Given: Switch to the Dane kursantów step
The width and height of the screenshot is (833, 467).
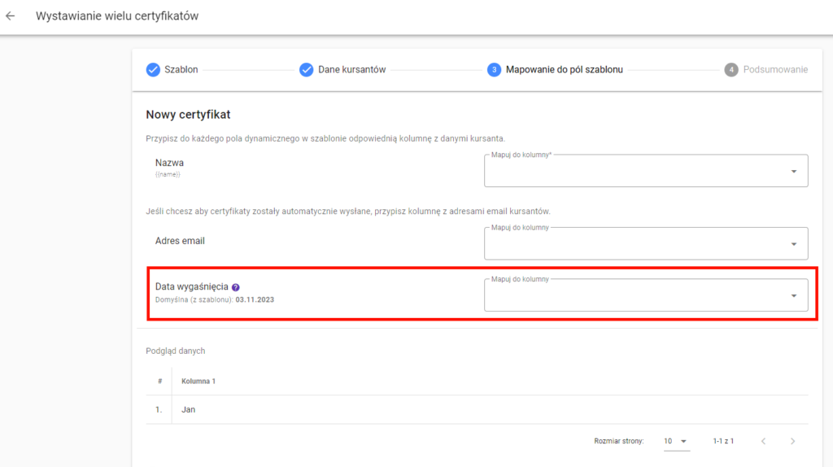Looking at the screenshot, I should (351, 70).
